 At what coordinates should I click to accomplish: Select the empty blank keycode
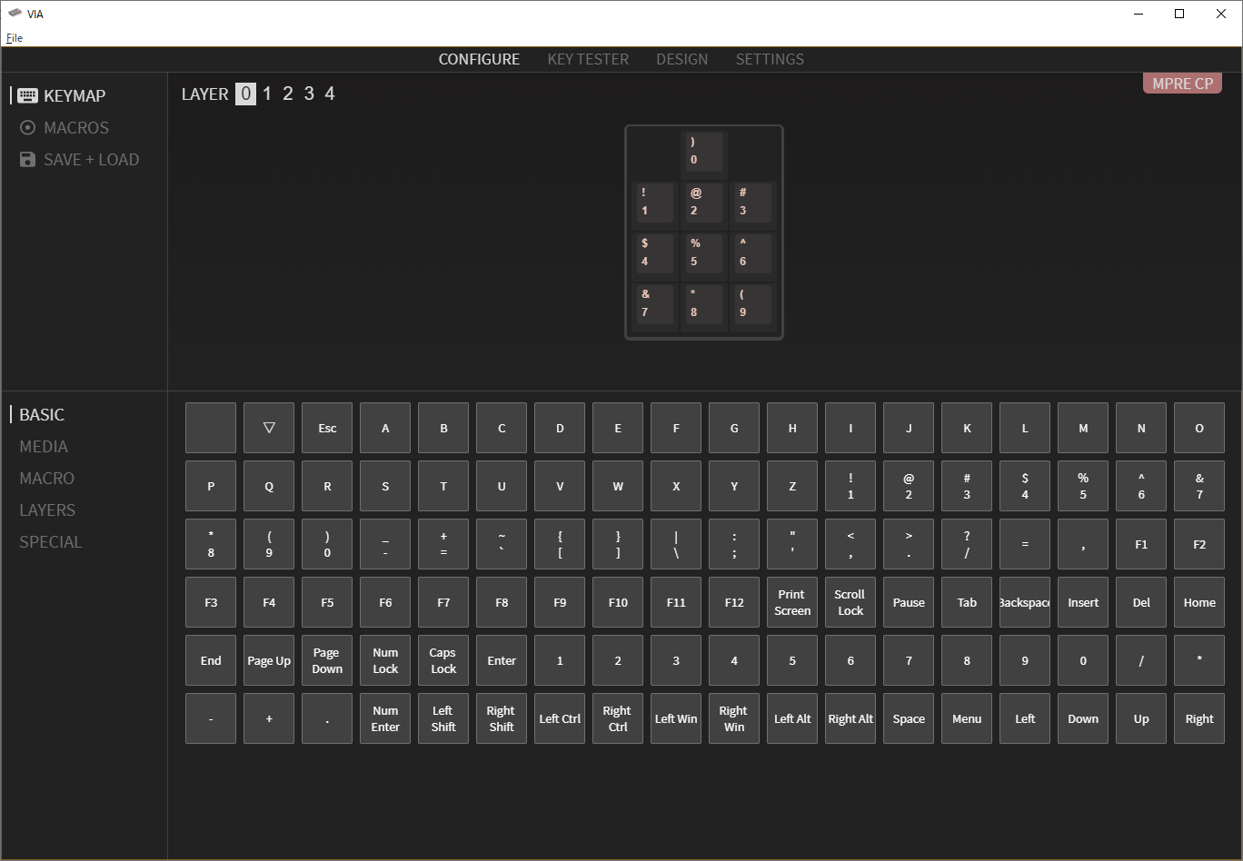point(211,428)
